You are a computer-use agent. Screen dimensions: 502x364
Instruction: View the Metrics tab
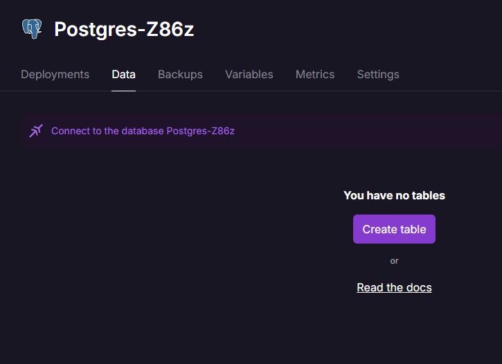coord(315,75)
